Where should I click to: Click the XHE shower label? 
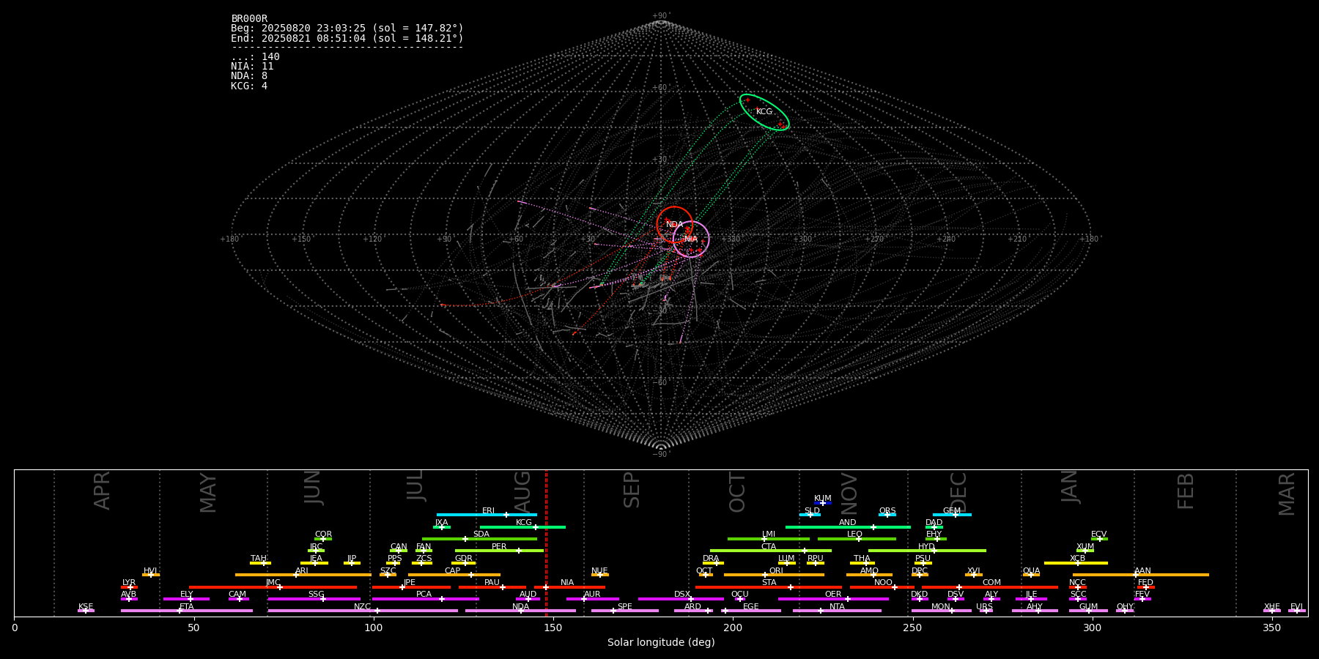click(x=1272, y=607)
